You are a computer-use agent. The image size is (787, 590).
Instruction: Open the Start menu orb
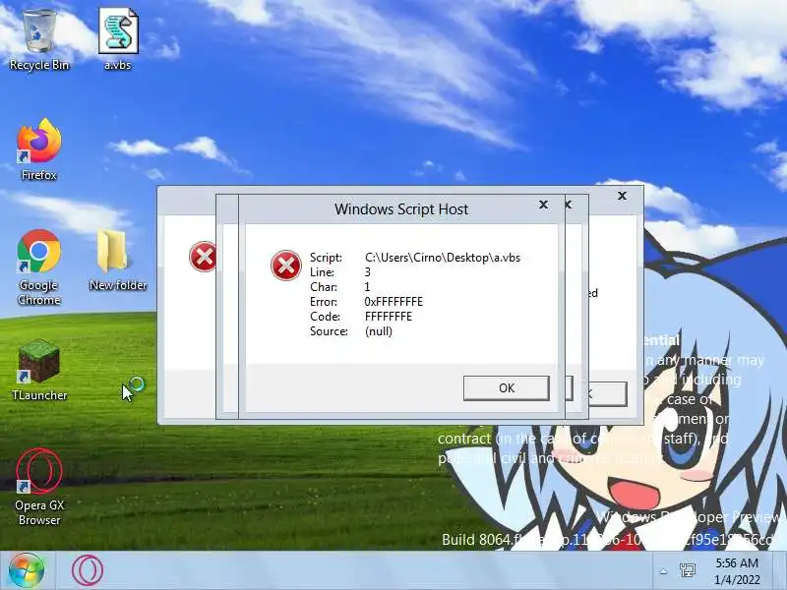[27, 570]
